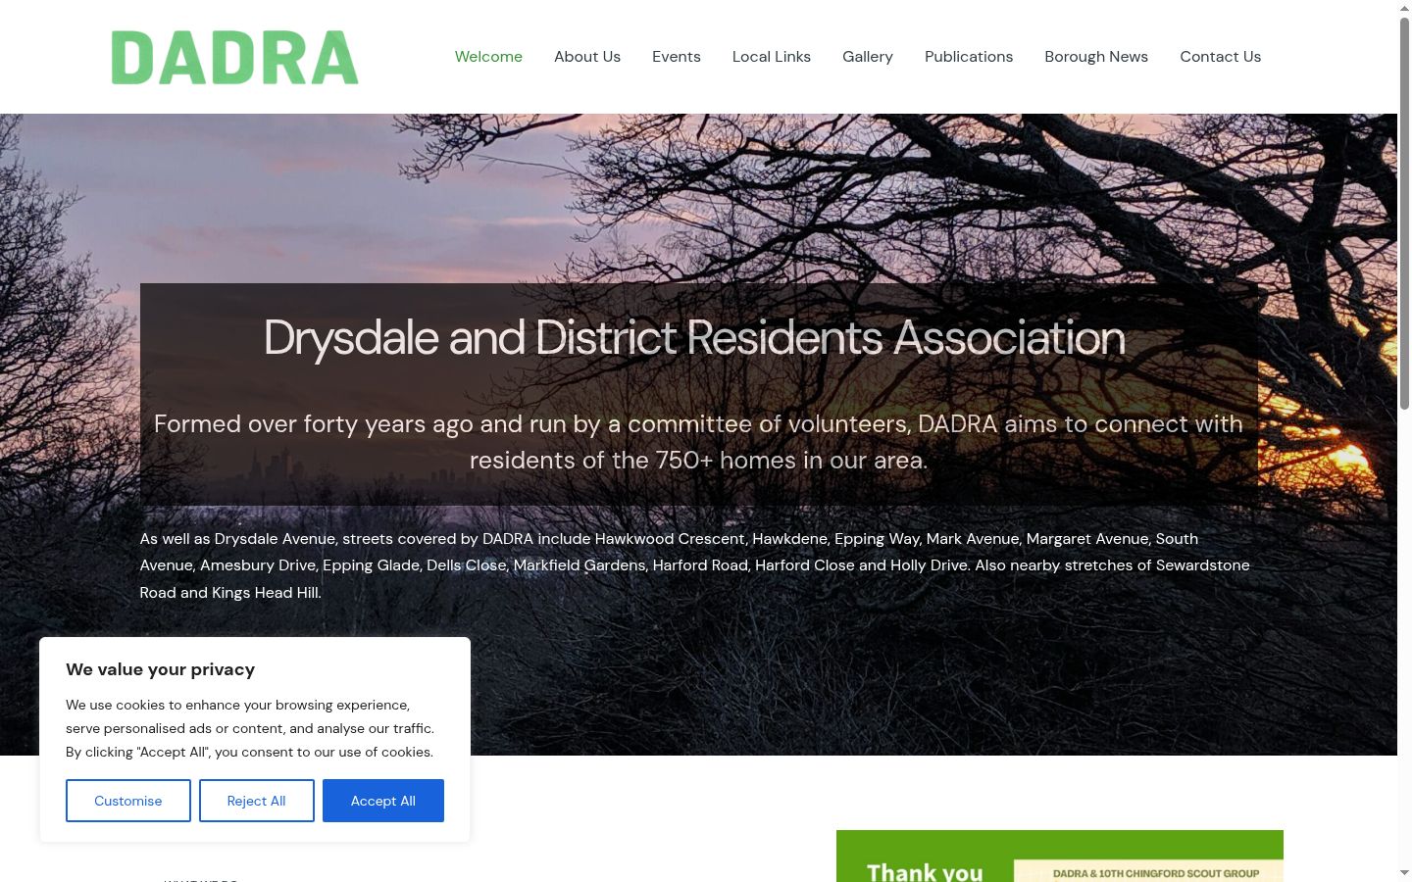Click the page vertical scrollbar thumb
Viewport: 1412px width, 882px height.
point(1404,213)
